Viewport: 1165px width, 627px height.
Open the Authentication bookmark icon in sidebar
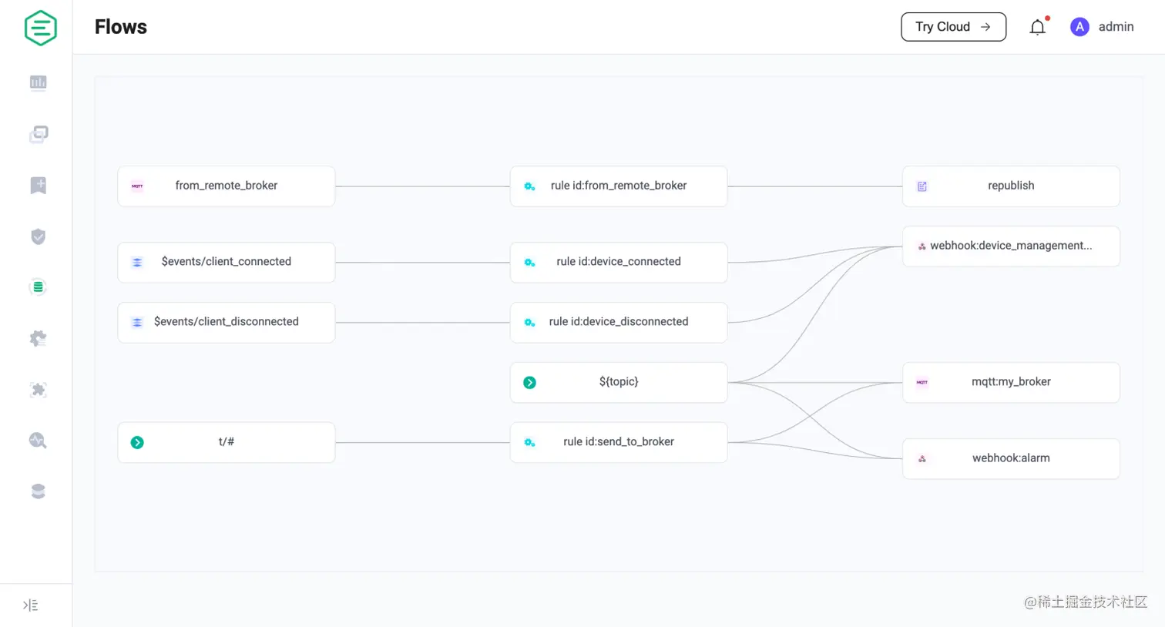click(x=38, y=185)
